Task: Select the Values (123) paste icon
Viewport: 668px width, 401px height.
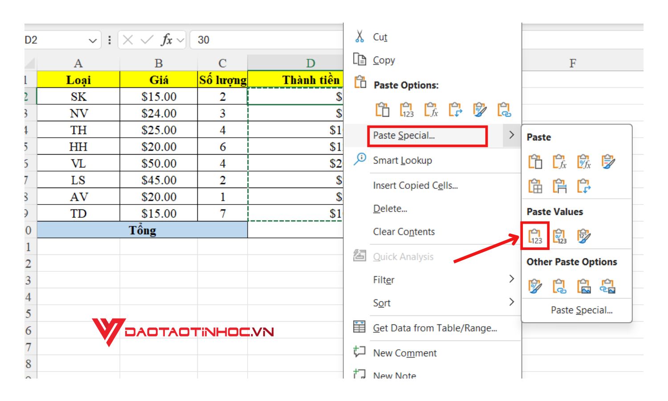Action: tap(535, 236)
